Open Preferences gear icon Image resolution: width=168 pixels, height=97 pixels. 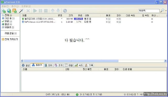[x=65, y=11]
